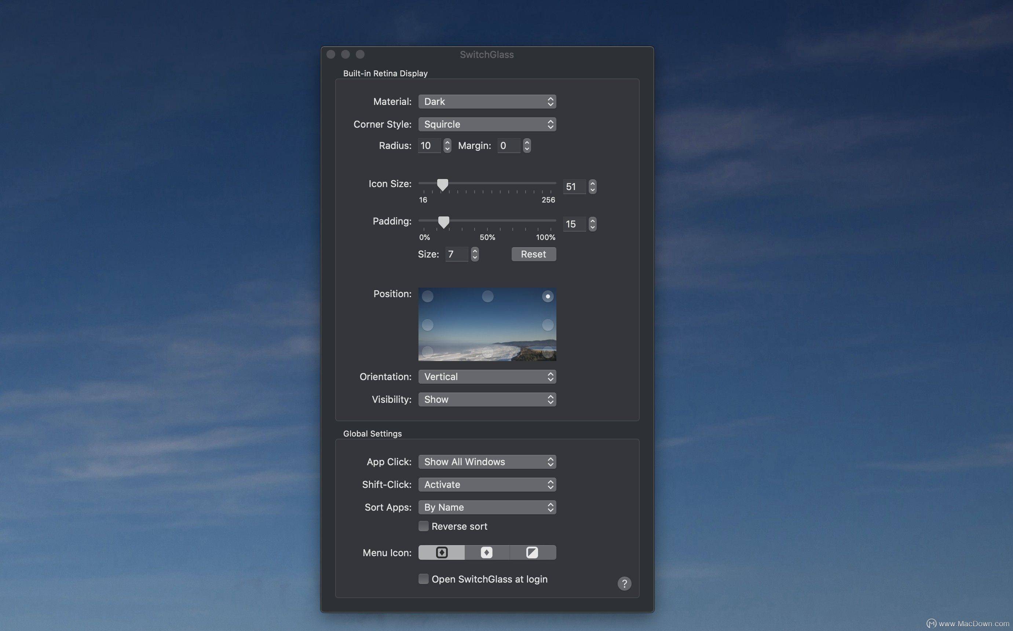Viewport: 1013px width, 631px height.
Task: Open the help question mark button
Action: (x=624, y=583)
